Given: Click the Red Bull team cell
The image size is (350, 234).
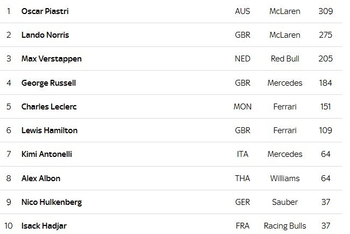Looking at the screenshot, I should [x=284, y=59].
